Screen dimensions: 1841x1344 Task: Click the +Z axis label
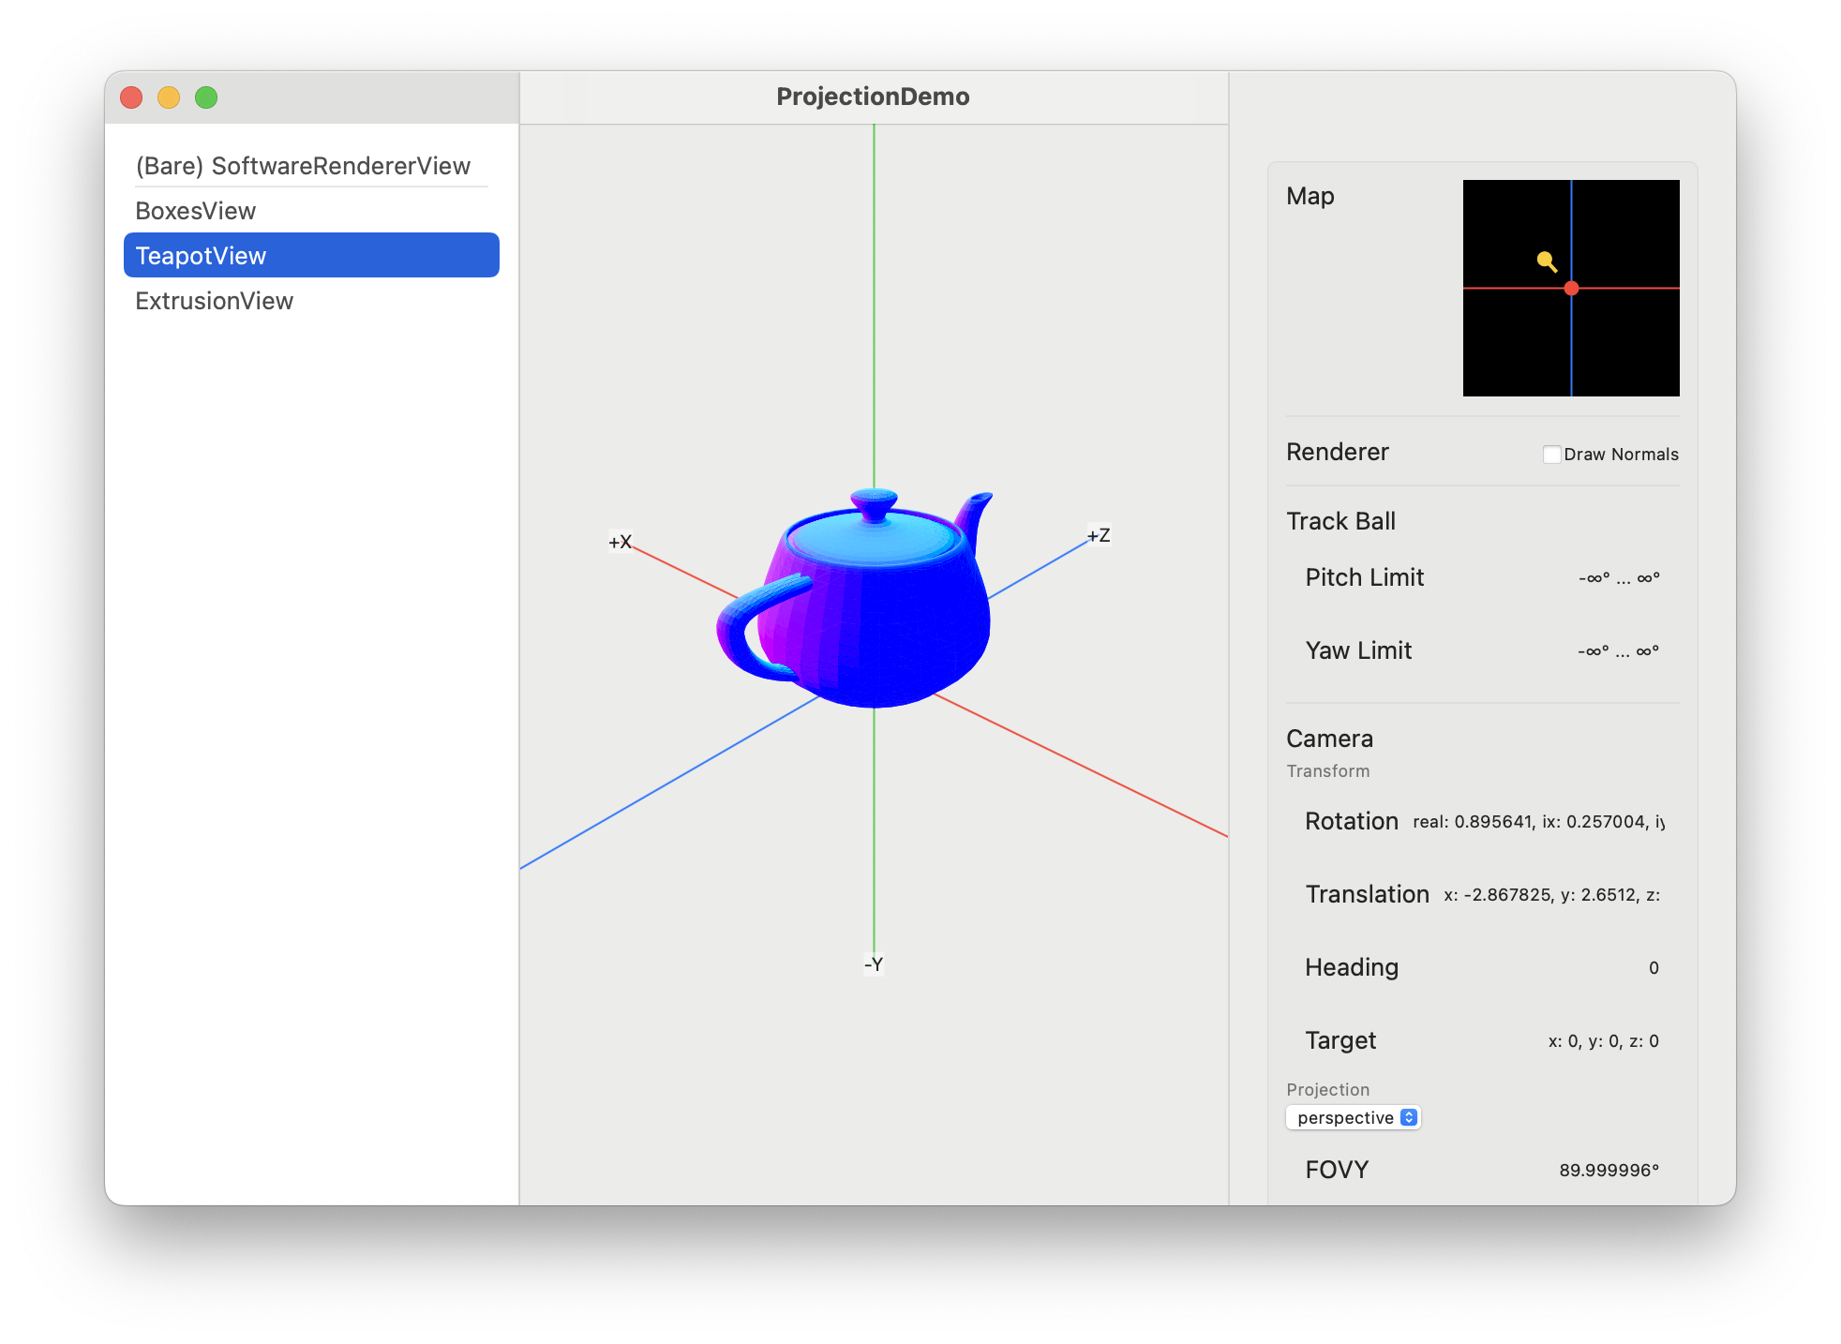(x=1099, y=535)
